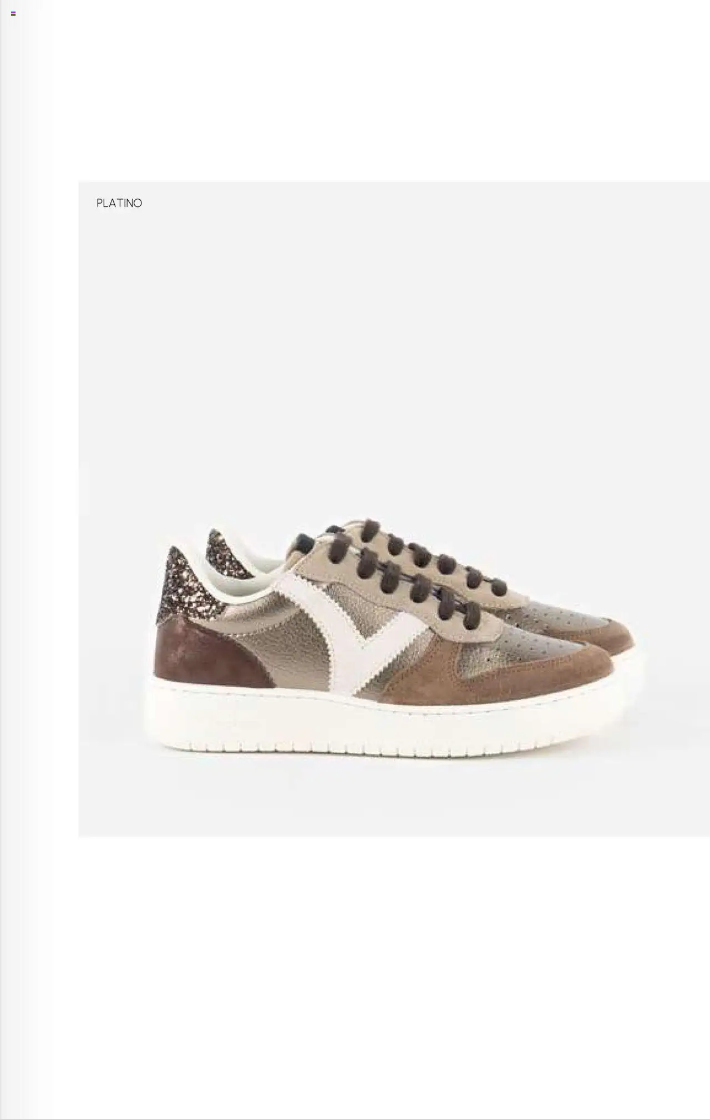Select the PLATINO color label
Image resolution: width=710 pixels, height=1119 pixels.
pyautogui.click(x=119, y=203)
